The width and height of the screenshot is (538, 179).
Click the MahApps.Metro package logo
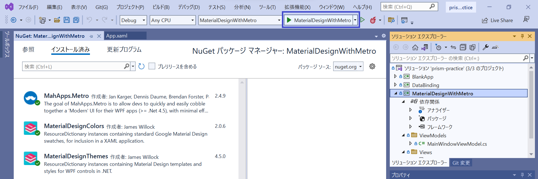(31, 98)
